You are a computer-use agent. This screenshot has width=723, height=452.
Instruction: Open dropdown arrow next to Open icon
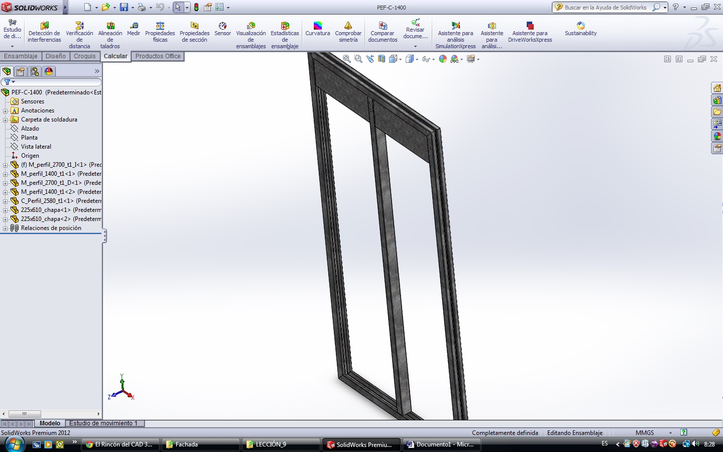point(114,8)
